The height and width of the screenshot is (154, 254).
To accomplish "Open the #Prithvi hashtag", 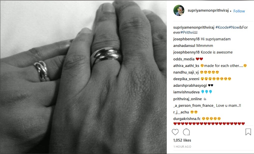I will [187, 32].
